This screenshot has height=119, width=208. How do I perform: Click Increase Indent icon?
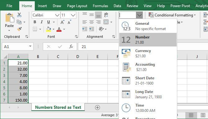tap(92, 29)
